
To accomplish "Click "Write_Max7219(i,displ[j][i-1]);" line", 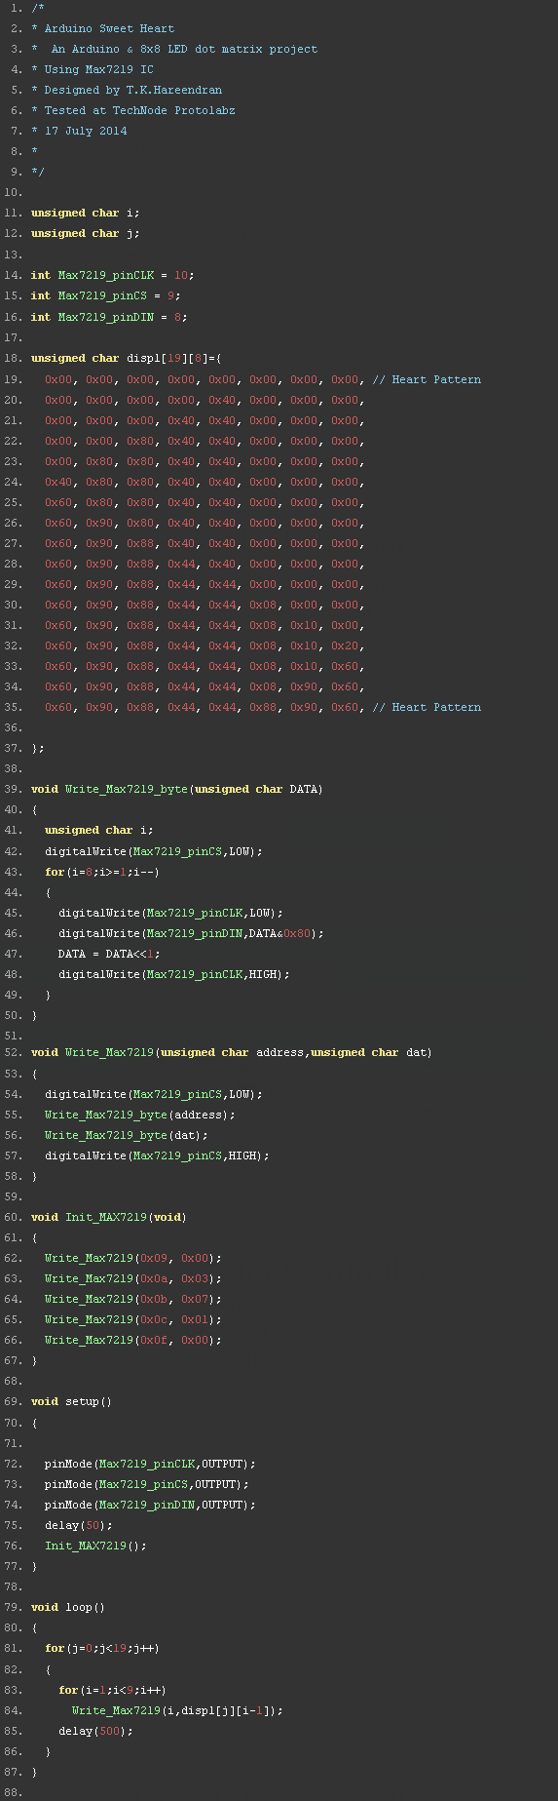I will tap(177, 1710).
